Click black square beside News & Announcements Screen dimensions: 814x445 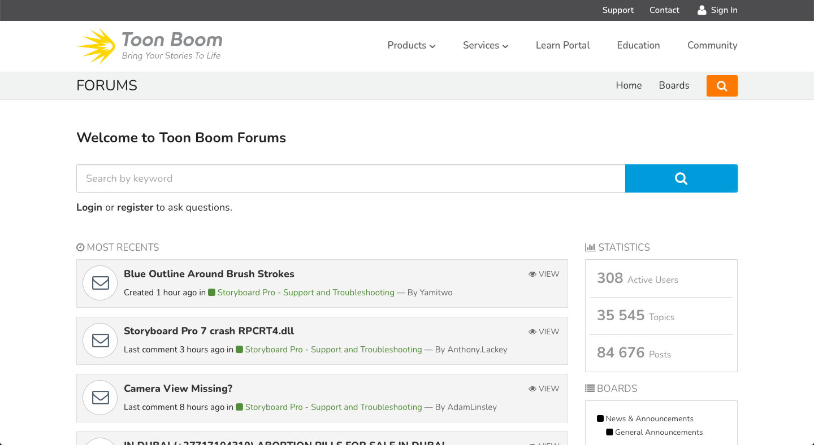[x=600, y=418]
